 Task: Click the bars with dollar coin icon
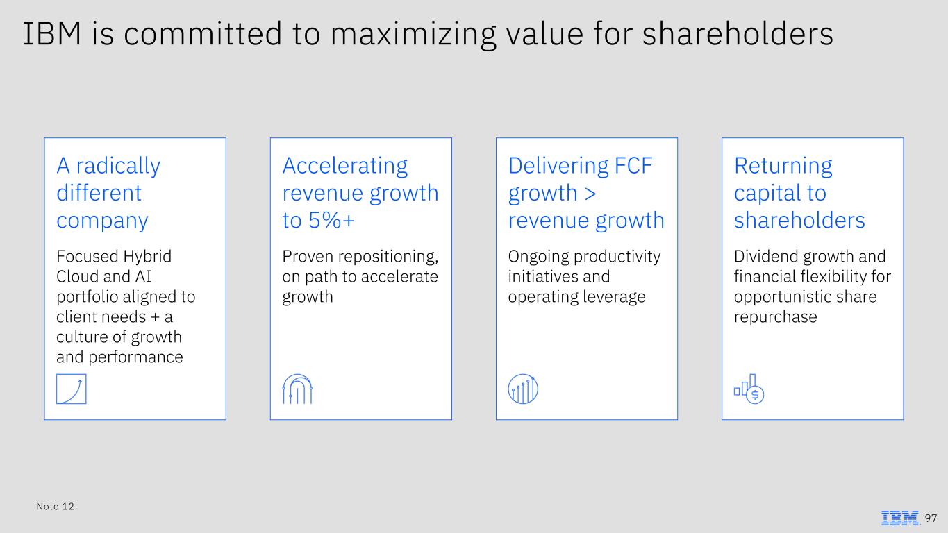(x=749, y=389)
